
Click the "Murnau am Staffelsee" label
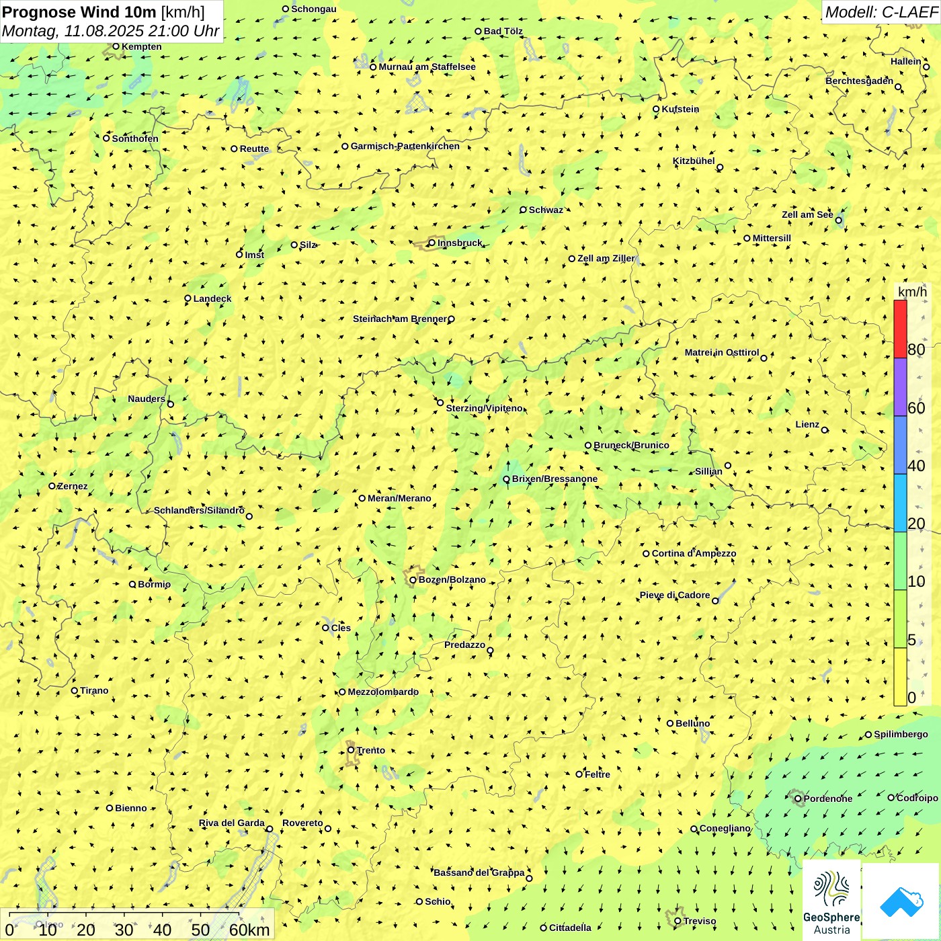(427, 67)
